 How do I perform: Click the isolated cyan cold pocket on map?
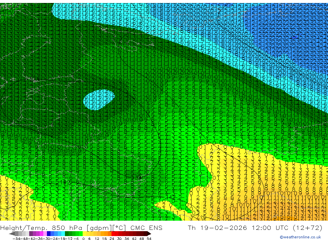coord(99,100)
